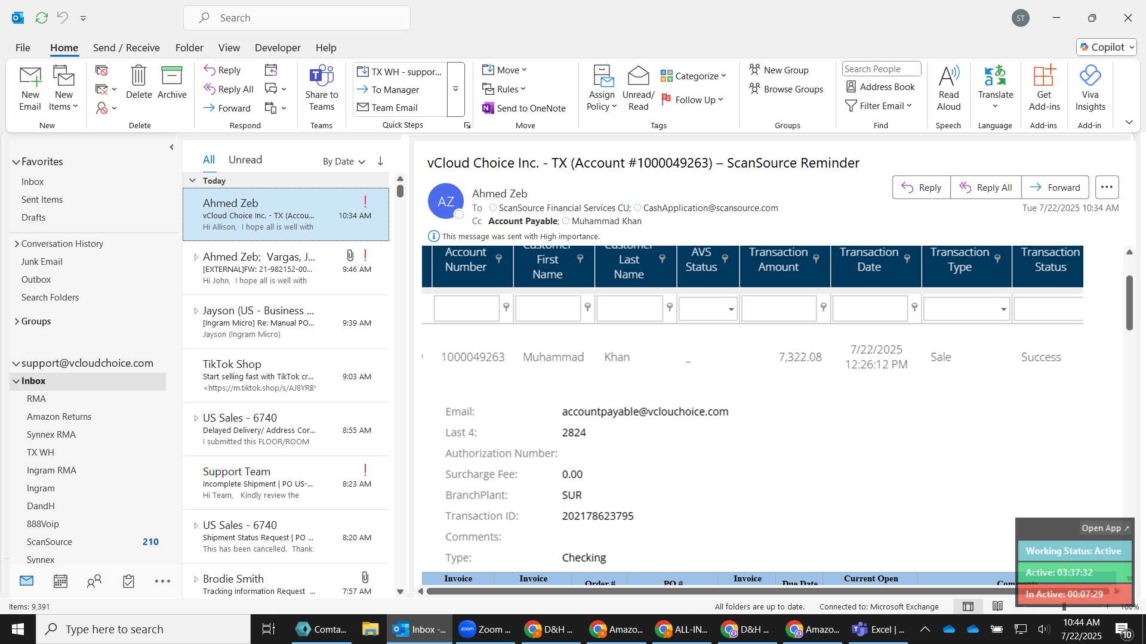Reply with a Meeting icon
Screen dimensions: 1146x644
[x=271, y=70]
